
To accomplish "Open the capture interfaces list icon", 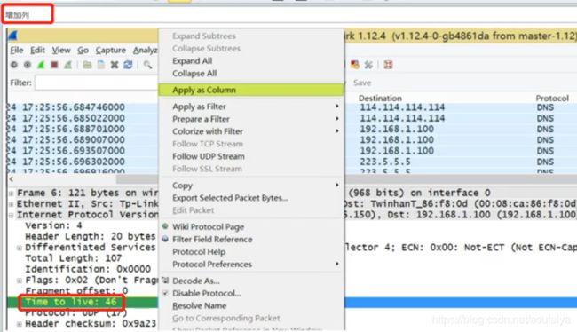I will coord(14,65).
